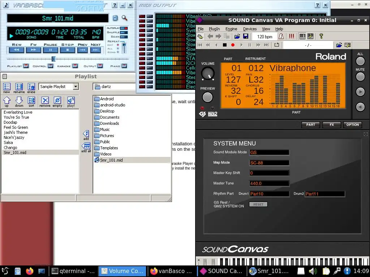Sort the playlist with 'sort' icon

tap(31, 102)
